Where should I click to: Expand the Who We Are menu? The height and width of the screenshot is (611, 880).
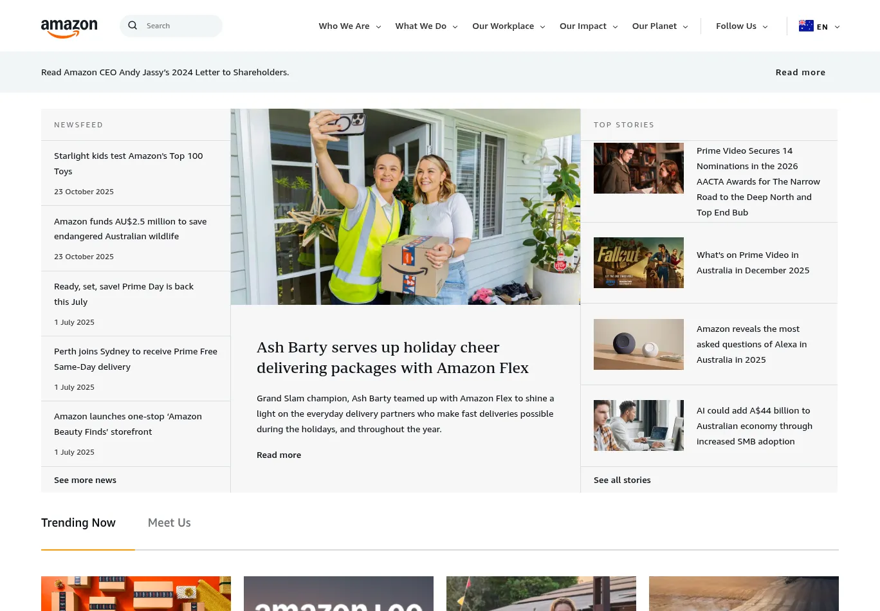[x=349, y=26]
